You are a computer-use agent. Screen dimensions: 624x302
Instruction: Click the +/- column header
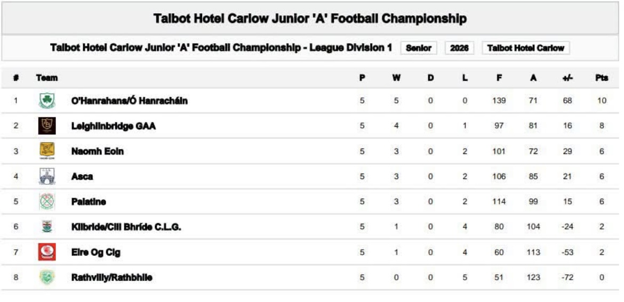(567, 78)
